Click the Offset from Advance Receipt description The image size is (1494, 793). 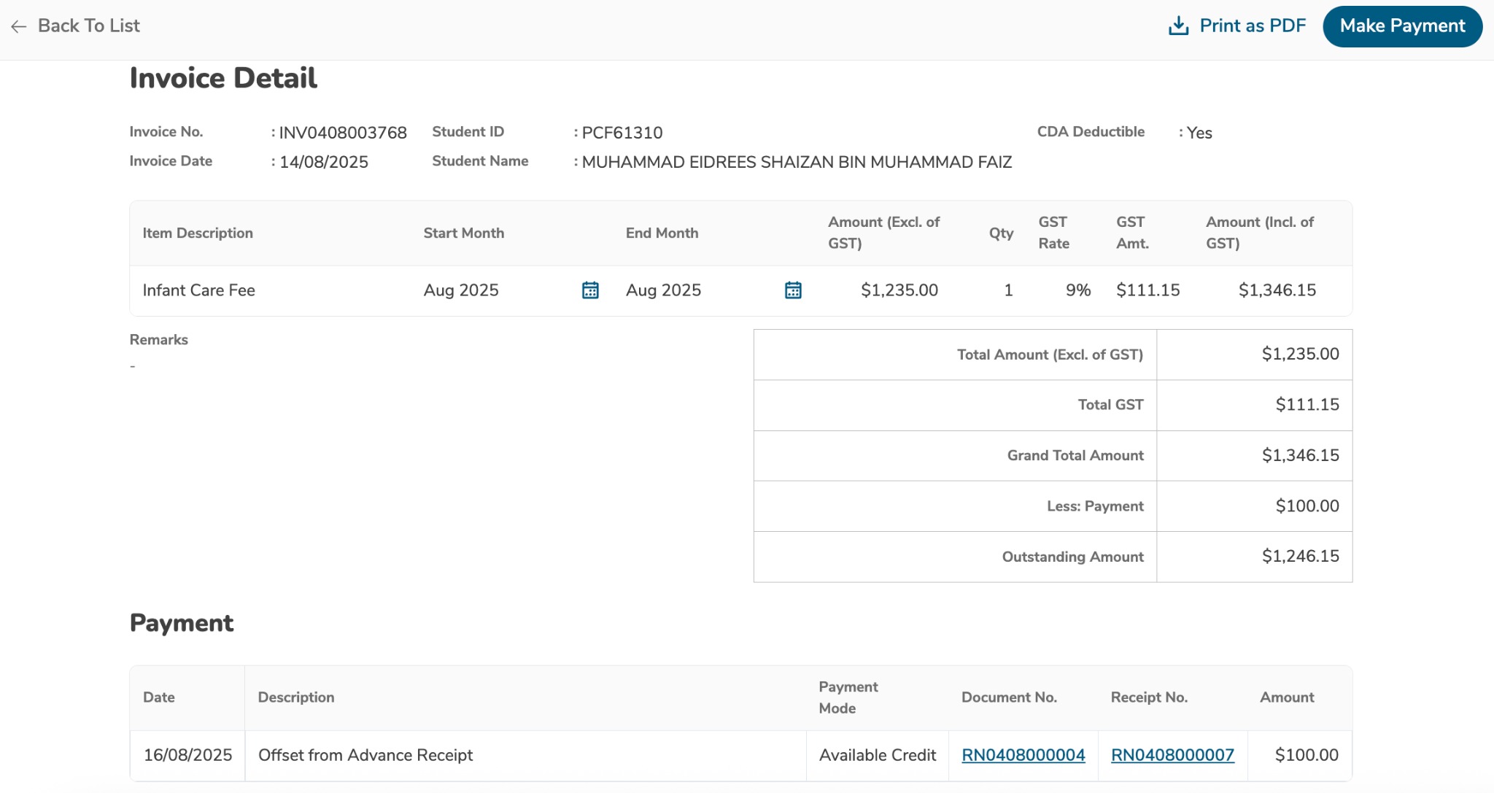click(x=365, y=755)
